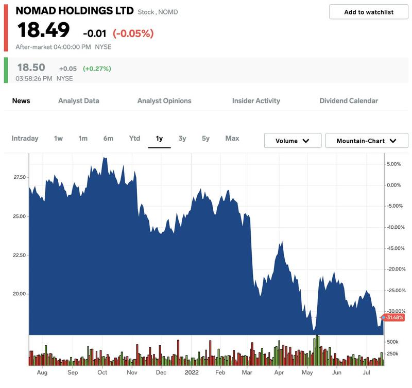
Task: Select the Ytd chart range
Action: click(x=134, y=138)
